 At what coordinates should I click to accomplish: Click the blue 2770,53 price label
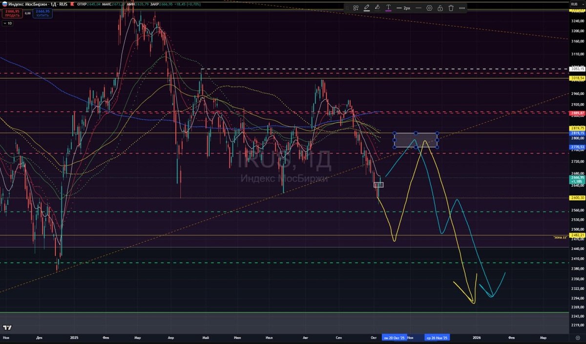[577, 146]
